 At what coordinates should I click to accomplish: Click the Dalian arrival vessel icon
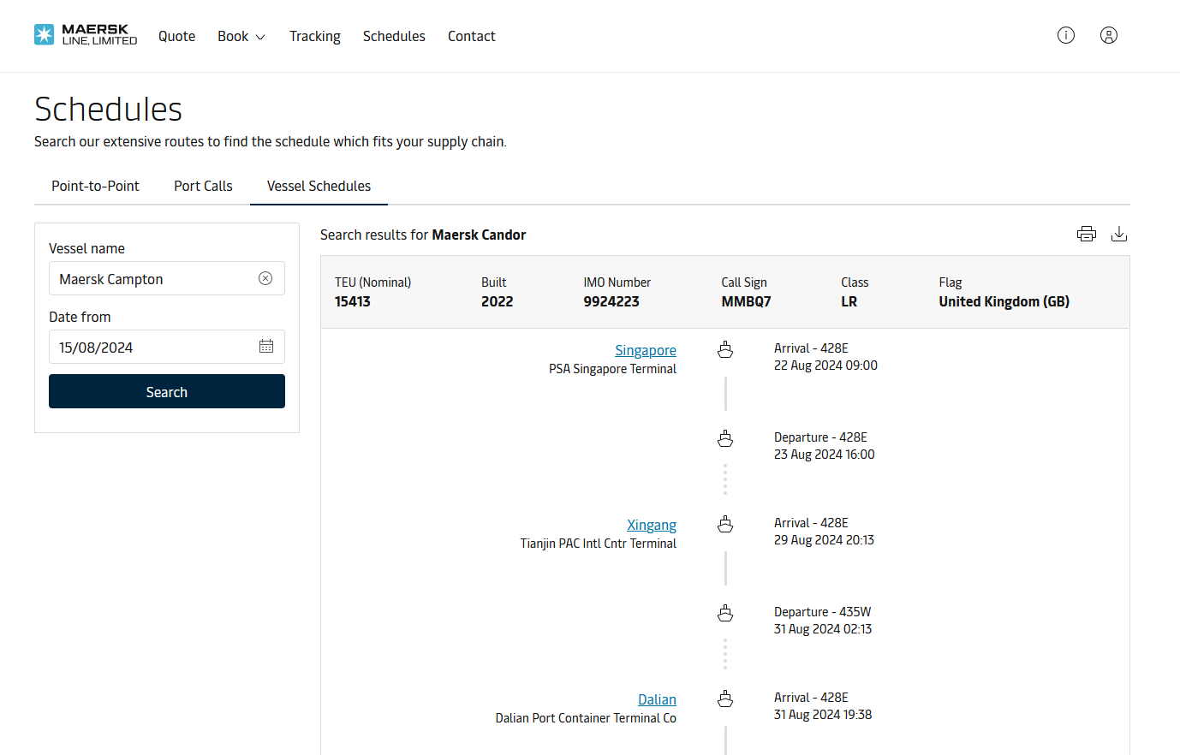click(x=725, y=699)
